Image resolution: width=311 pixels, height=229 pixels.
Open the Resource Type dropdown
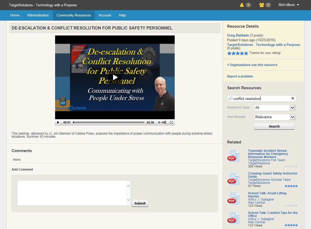(x=275, y=107)
